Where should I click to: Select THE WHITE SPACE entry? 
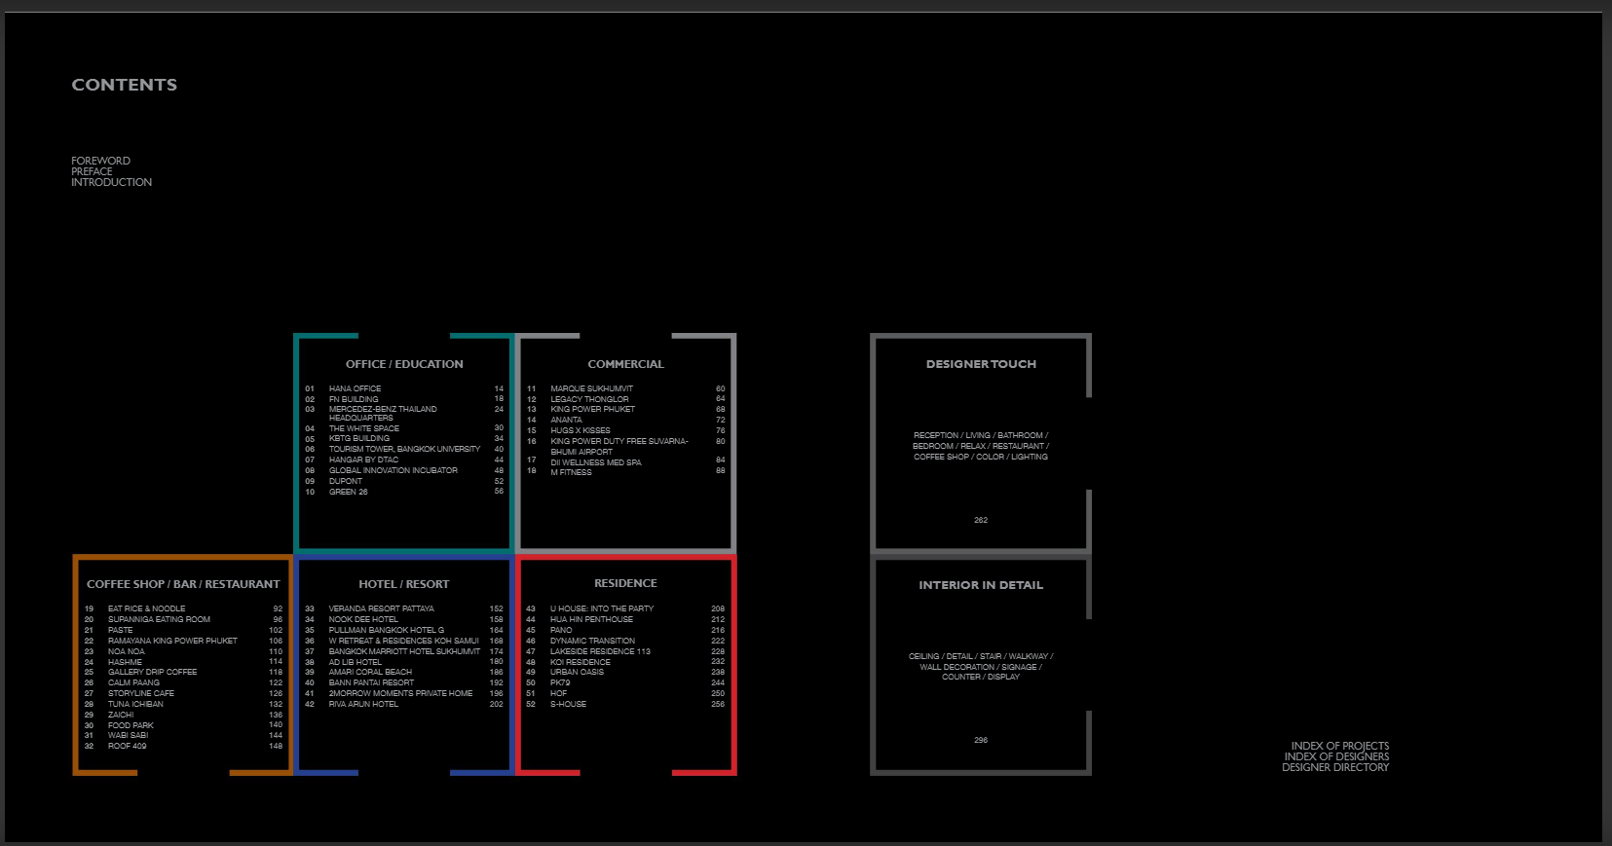pyautogui.click(x=364, y=428)
